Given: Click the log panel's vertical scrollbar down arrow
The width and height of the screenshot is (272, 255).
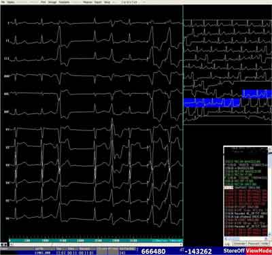Looking at the screenshot, I should pyautogui.click(x=270, y=235).
